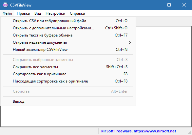This screenshot has height=135, width=192.
Task: Select Открыть с дополнительными настройками
Action: point(68,28)
